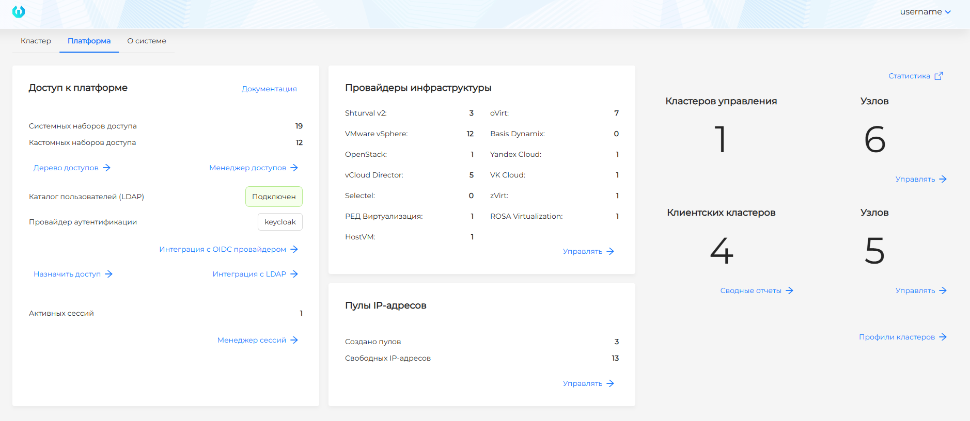Click Управлять in Пулы IP-адресов card

tap(583, 383)
